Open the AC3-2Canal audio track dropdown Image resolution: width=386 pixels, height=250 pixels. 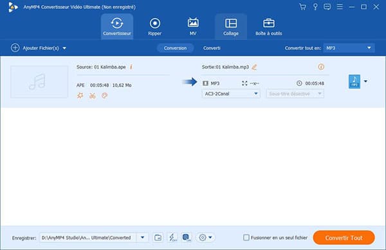(231, 94)
